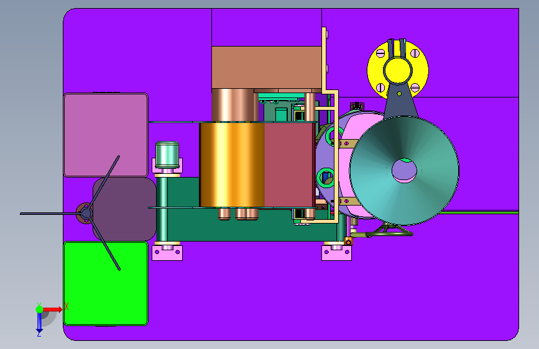Click the blue Z axis arrow
The height and width of the screenshot is (349, 539).
point(39,323)
